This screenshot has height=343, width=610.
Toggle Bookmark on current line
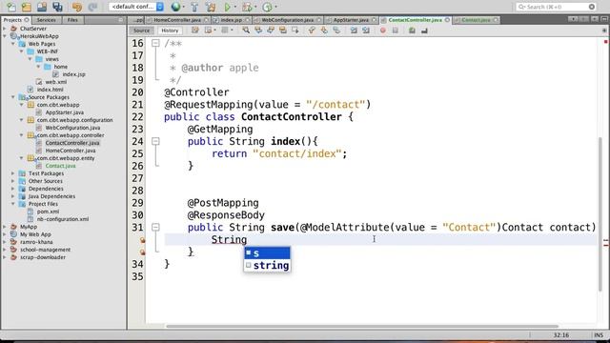click(336, 30)
